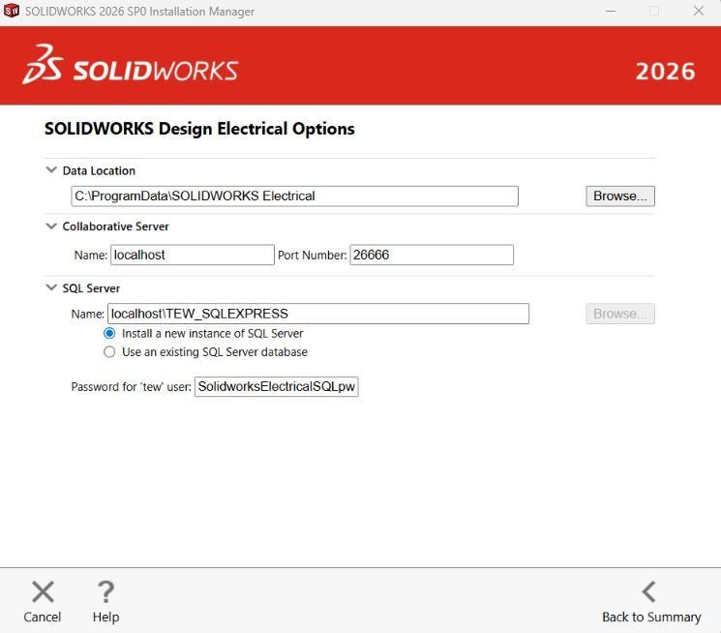721x633 pixels.
Task: Select Install a new instance of SQL Server
Action: click(109, 333)
